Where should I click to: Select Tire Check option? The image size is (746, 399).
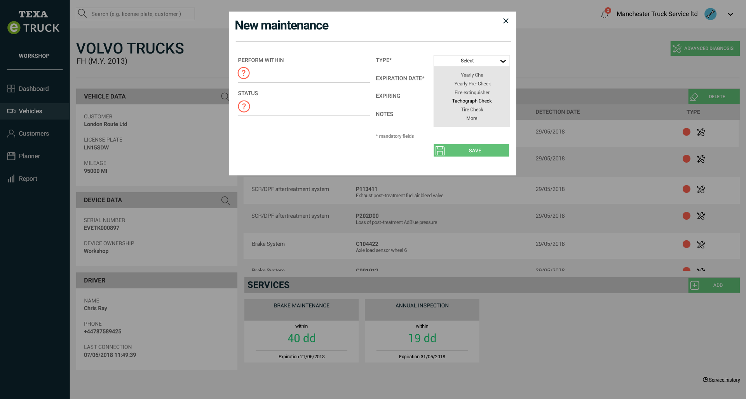click(x=472, y=109)
